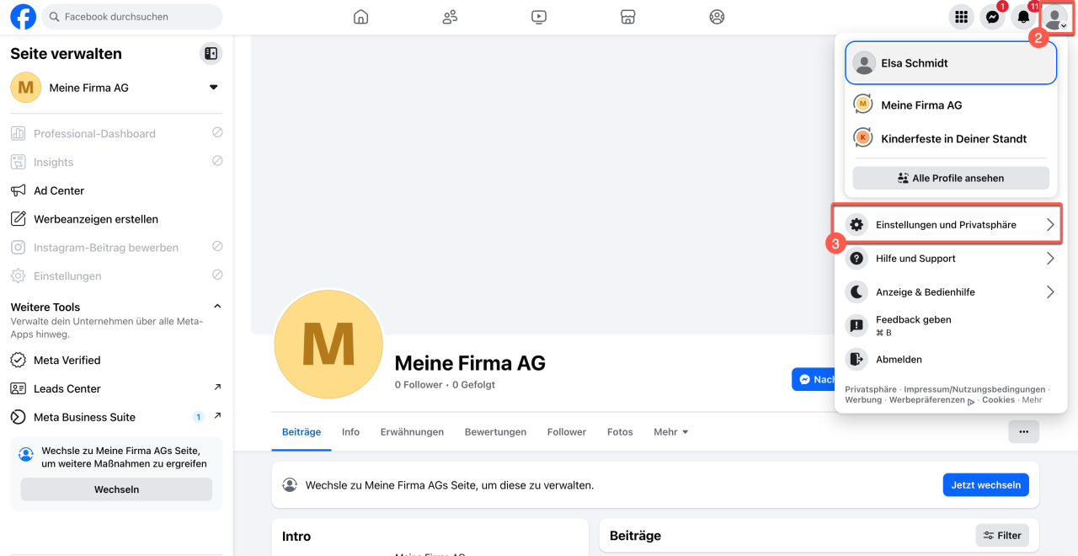Viewport: 1078px width, 556px height.
Task: Collapse the Weitere Tools section
Action: 217,307
